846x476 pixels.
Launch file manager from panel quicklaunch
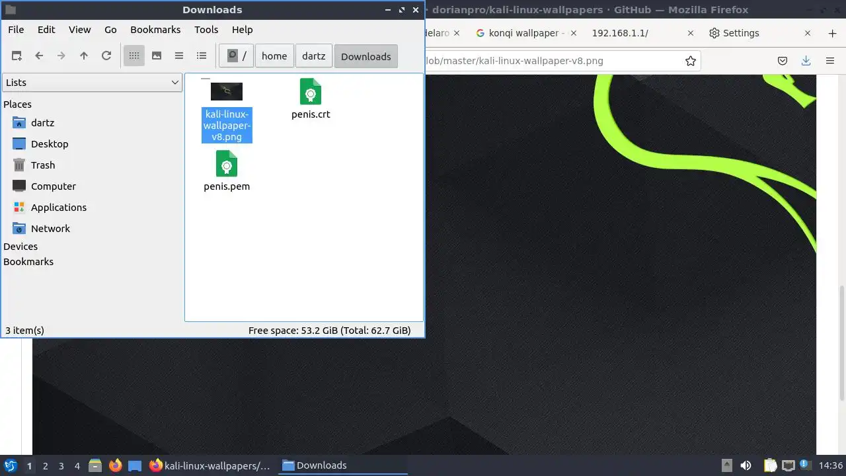(x=95, y=465)
